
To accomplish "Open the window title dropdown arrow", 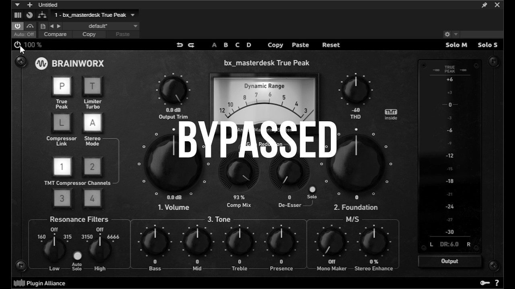I will 17,5.
